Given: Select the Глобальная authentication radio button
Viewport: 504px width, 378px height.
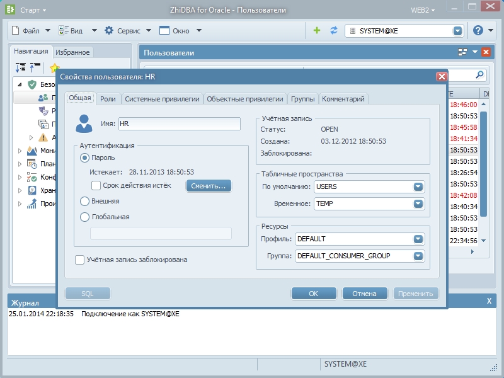Looking at the screenshot, I should (x=84, y=217).
